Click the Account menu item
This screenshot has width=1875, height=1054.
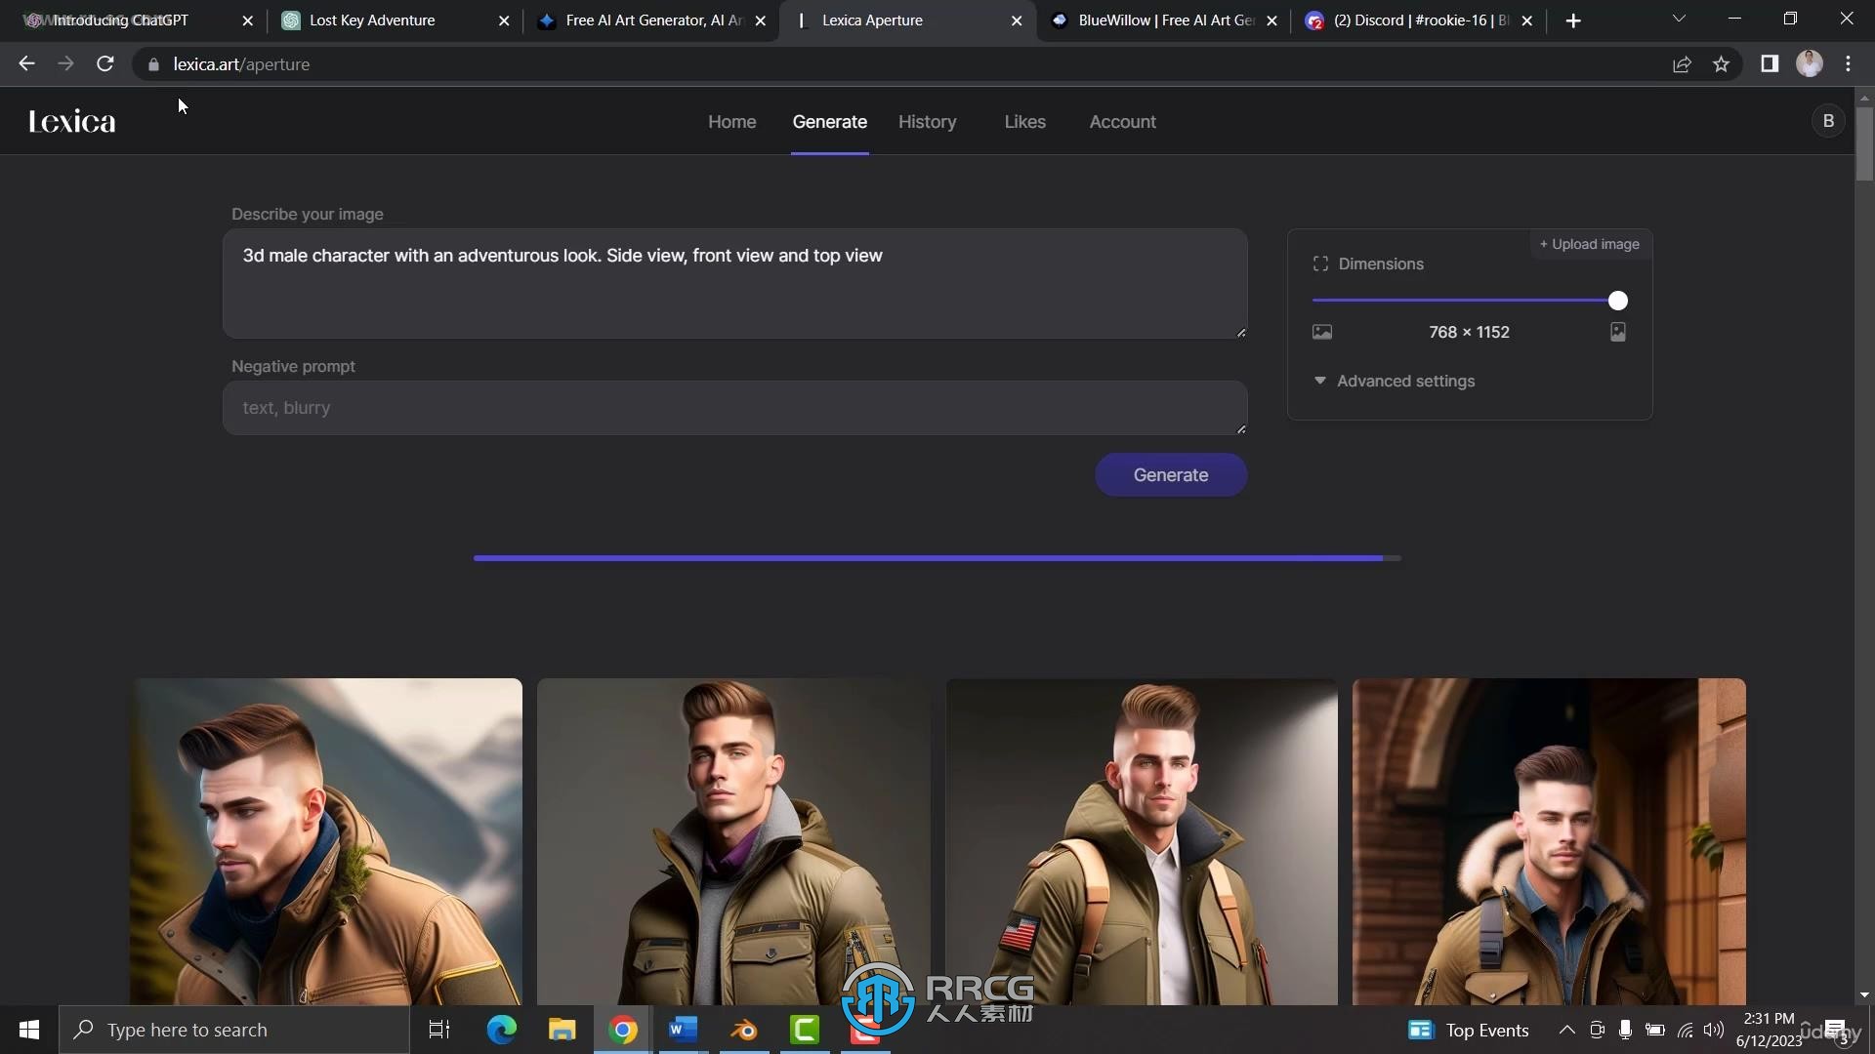click(1123, 121)
